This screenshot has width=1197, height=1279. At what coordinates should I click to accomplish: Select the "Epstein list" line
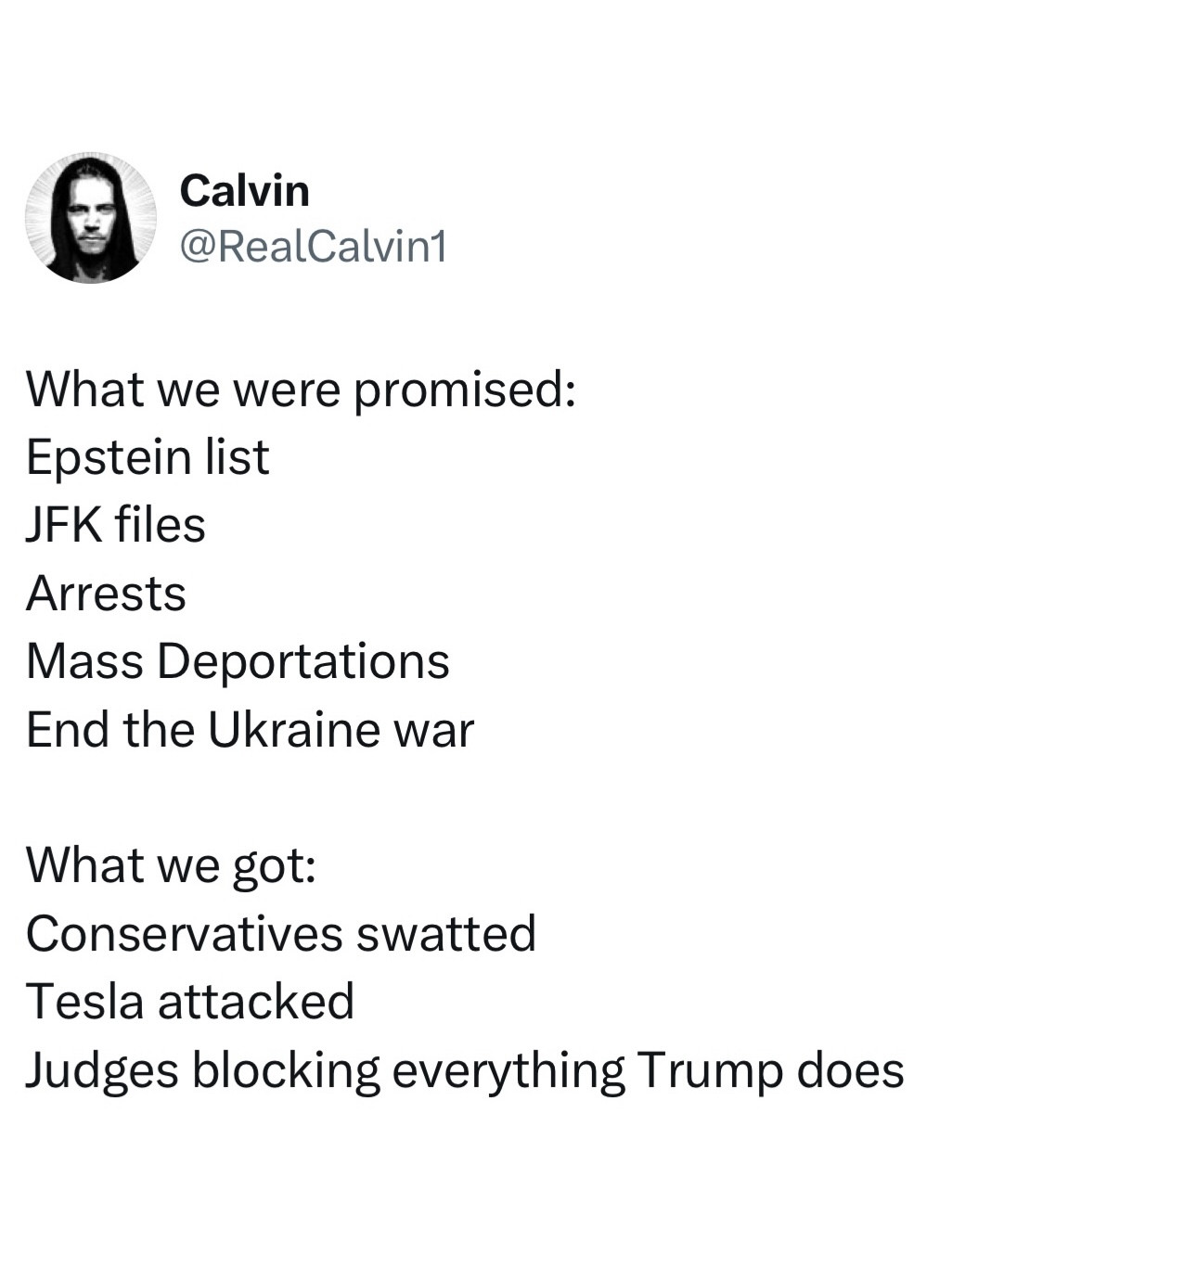(x=148, y=457)
